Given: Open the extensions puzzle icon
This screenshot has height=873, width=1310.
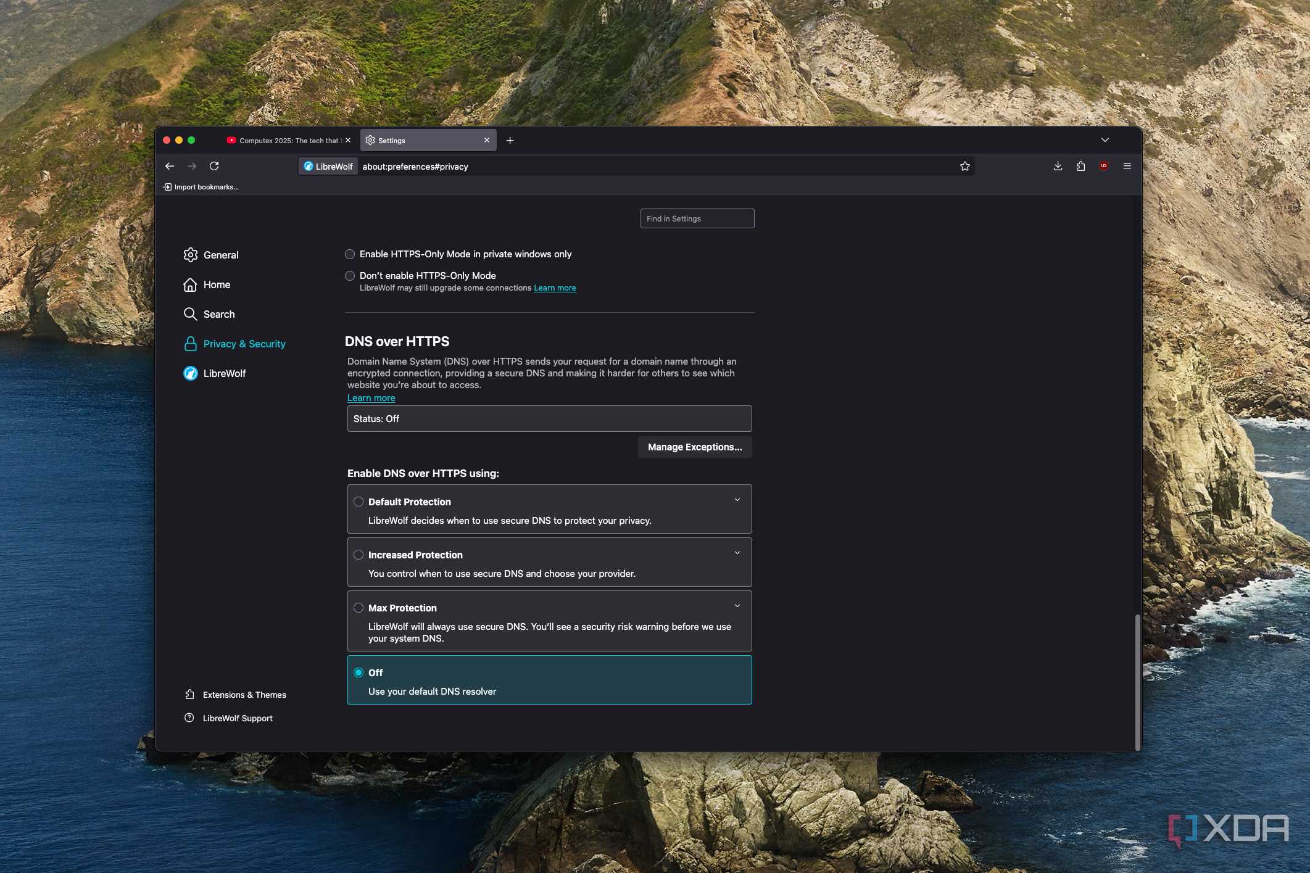Looking at the screenshot, I should click(x=1080, y=166).
